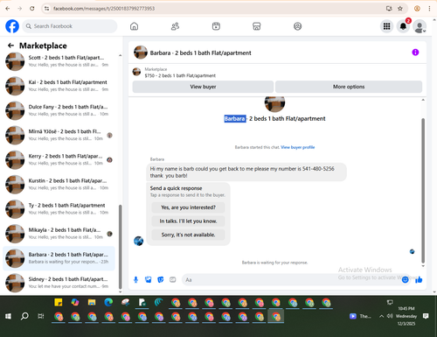The image size is (437, 337).
Task: Send quick response "In talks. I'll let you know."
Action: pyautogui.click(x=188, y=221)
